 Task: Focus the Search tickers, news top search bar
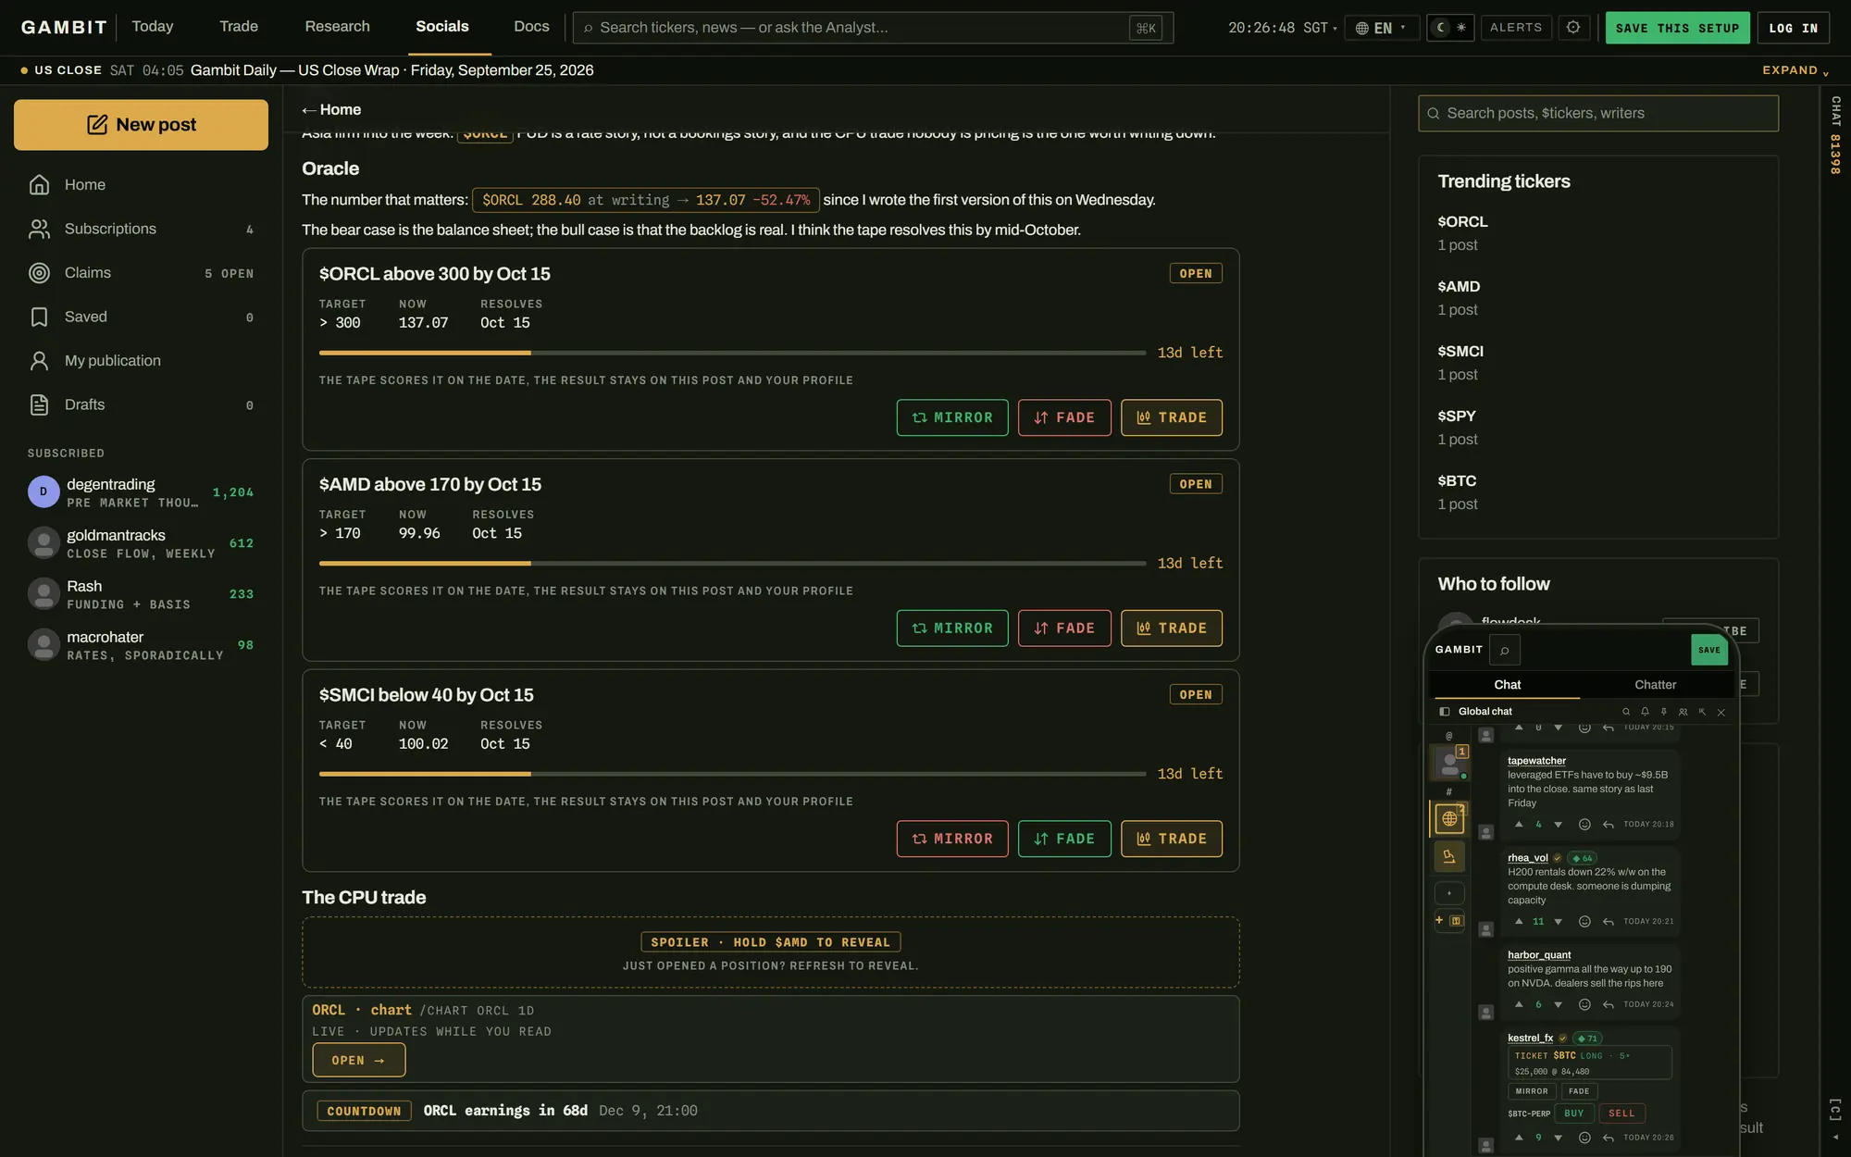[873, 28]
